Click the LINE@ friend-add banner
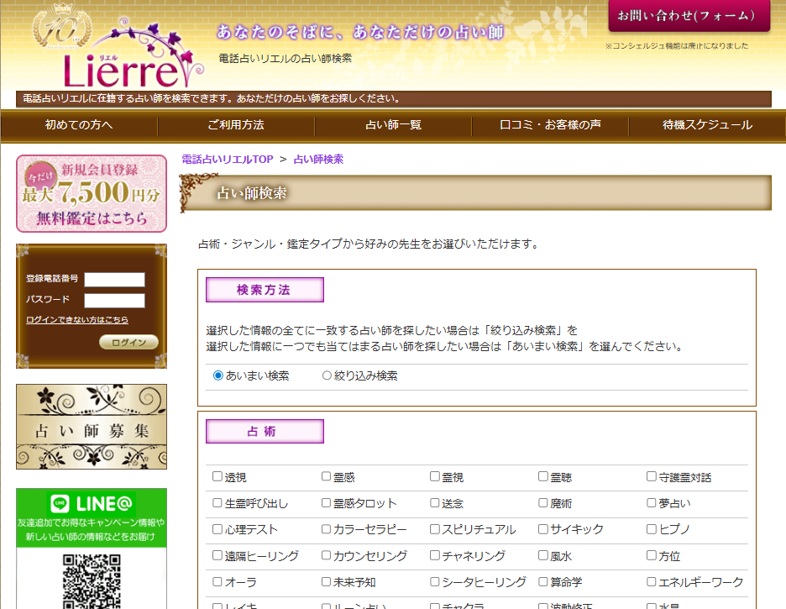786x609 pixels. click(x=92, y=516)
